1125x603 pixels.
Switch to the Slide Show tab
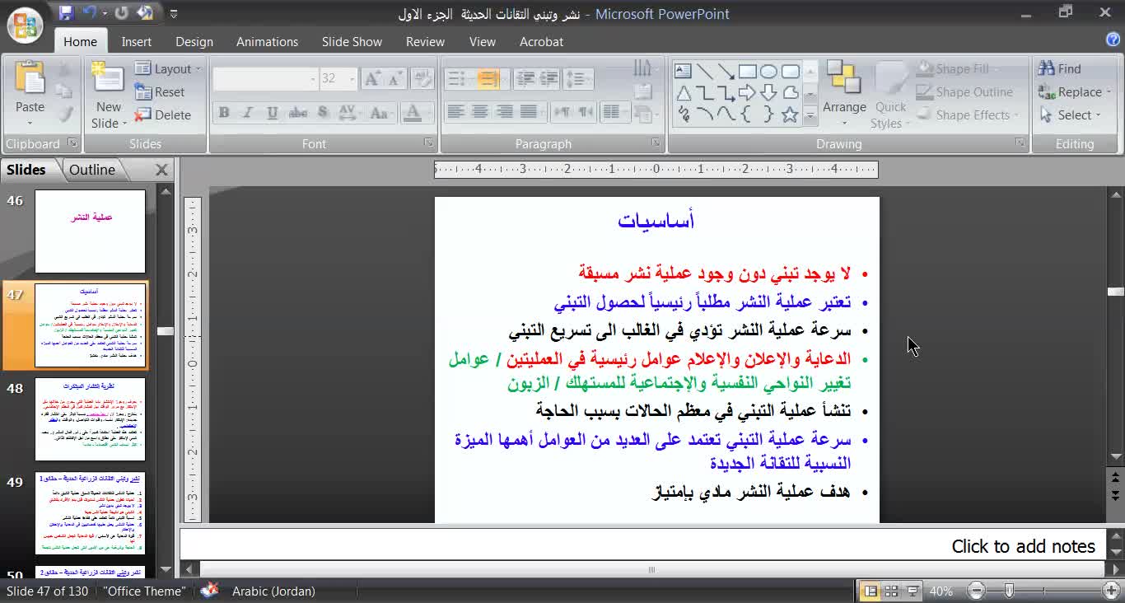tap(352, 41)
